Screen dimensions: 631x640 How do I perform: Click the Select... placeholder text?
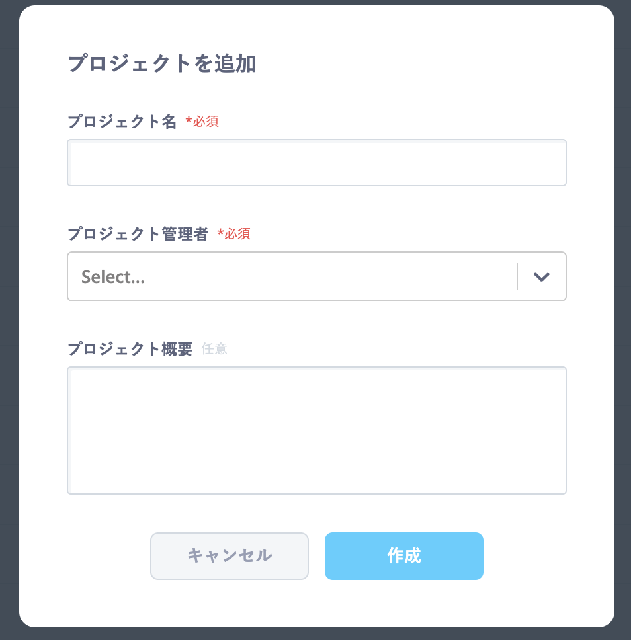pos(113,277)
